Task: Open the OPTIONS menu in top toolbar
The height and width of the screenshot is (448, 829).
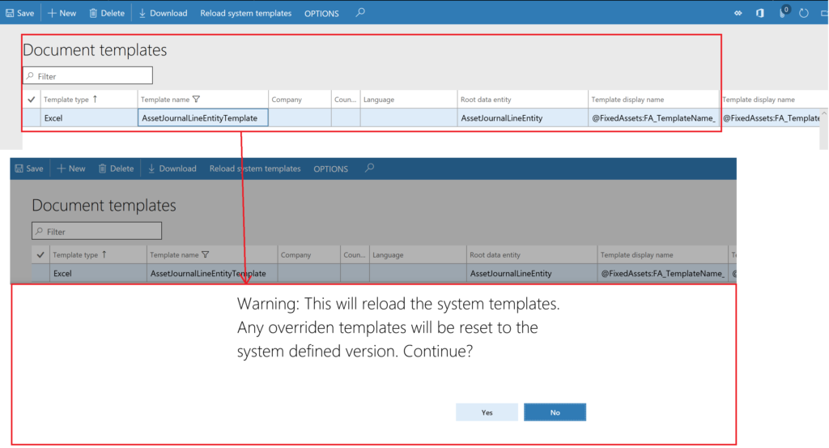Action: click(321, 14)
